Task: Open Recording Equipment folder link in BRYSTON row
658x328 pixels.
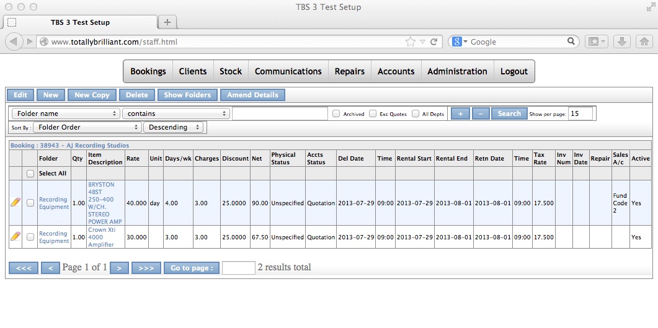Action: click(x=54, y=203)
